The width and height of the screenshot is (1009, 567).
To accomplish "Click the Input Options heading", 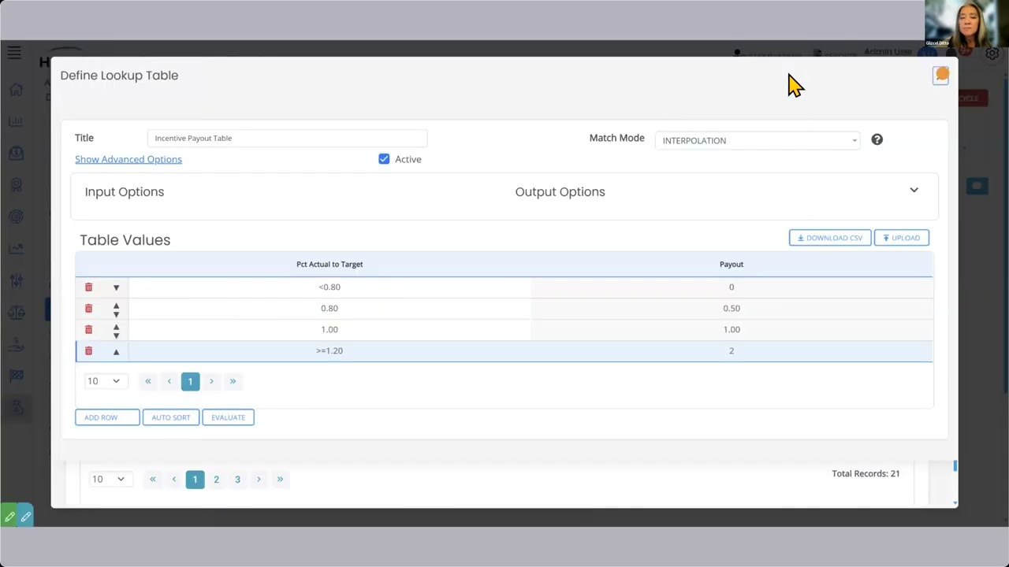I will pos(125,191).
